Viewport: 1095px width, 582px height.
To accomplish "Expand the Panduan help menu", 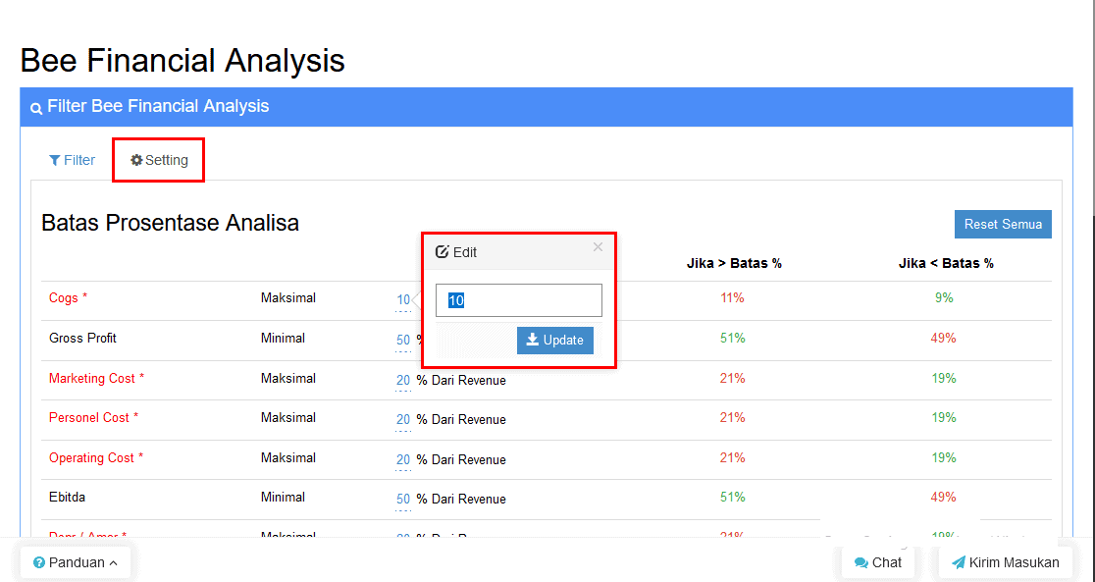I will [x=76, y=562].
